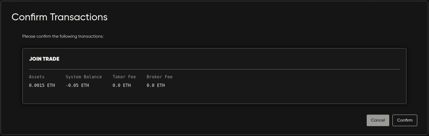Select the -0.05 ETH balance value
The width and height of the screenshot is (429, 136).
pyautogui.click(x=77, y=86)
